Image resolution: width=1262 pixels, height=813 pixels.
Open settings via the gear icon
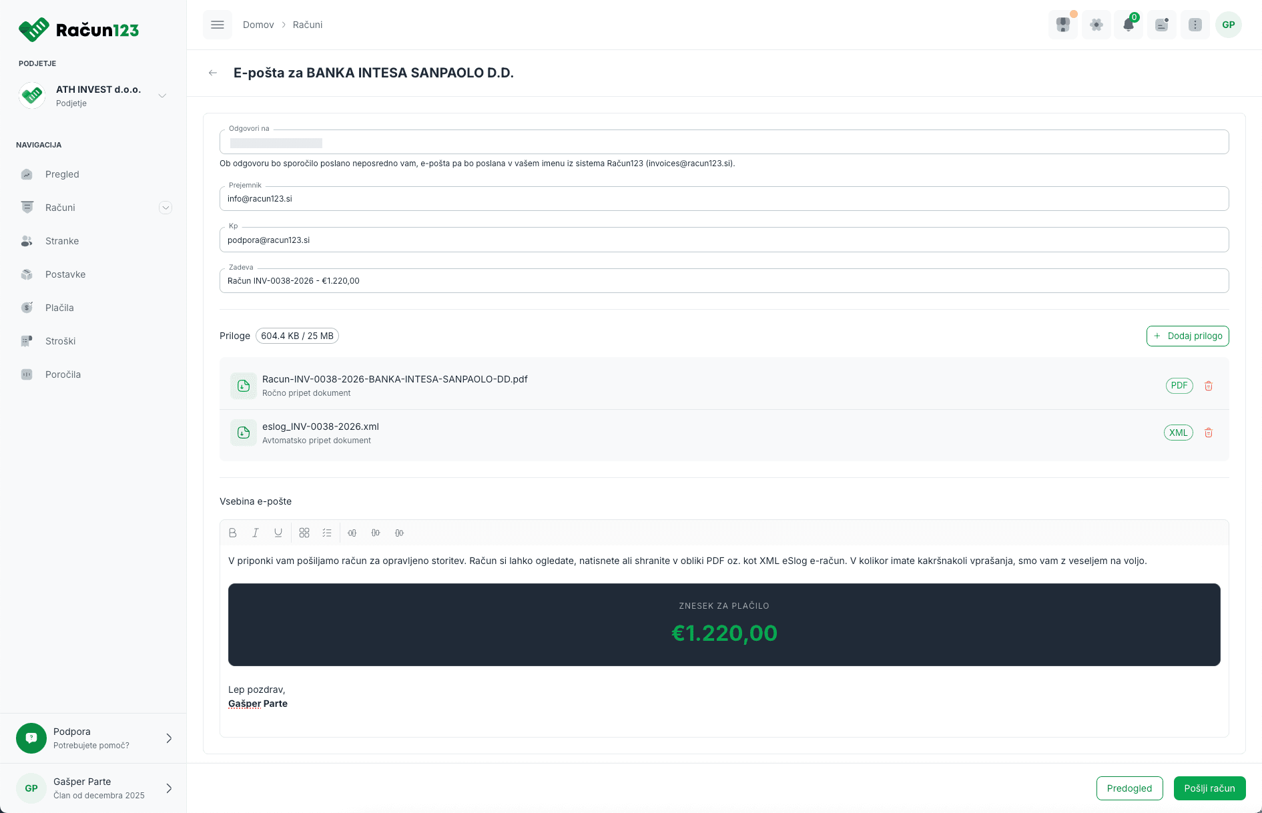point(1096,25)
